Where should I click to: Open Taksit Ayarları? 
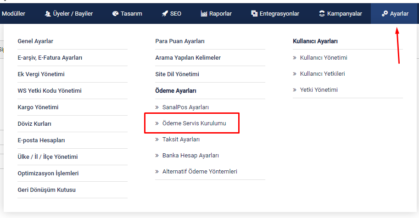click(x=181, y=140)
